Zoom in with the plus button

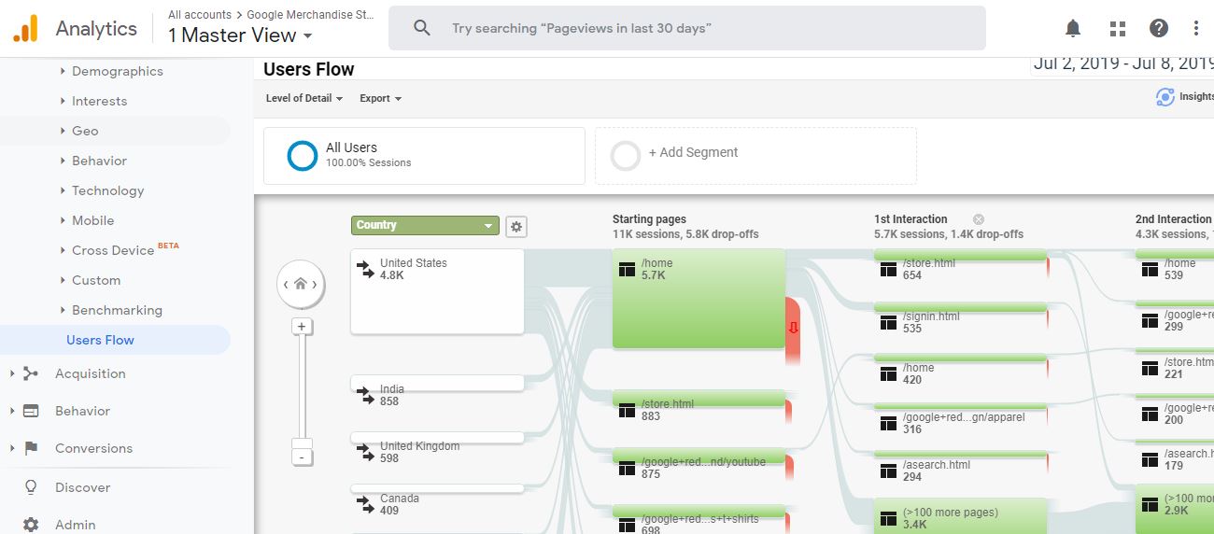tap(301, 327)
